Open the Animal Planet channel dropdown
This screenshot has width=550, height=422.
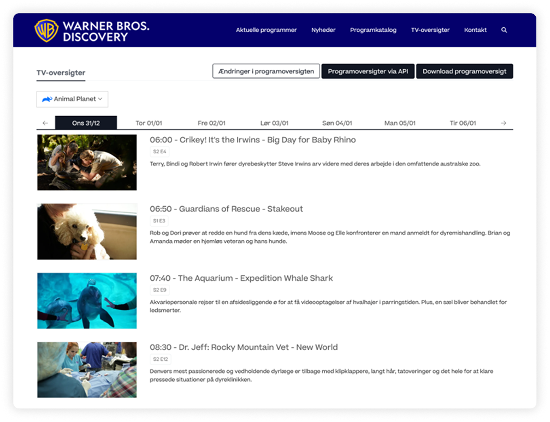pyautogui.click(x=72, y=99)
